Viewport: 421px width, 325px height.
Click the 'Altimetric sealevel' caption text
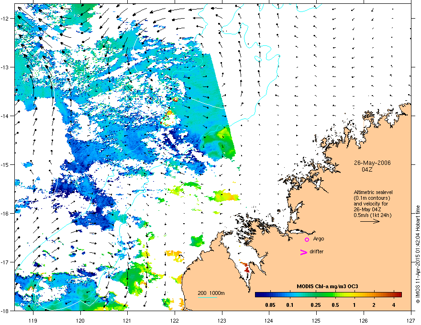point(373,192)
